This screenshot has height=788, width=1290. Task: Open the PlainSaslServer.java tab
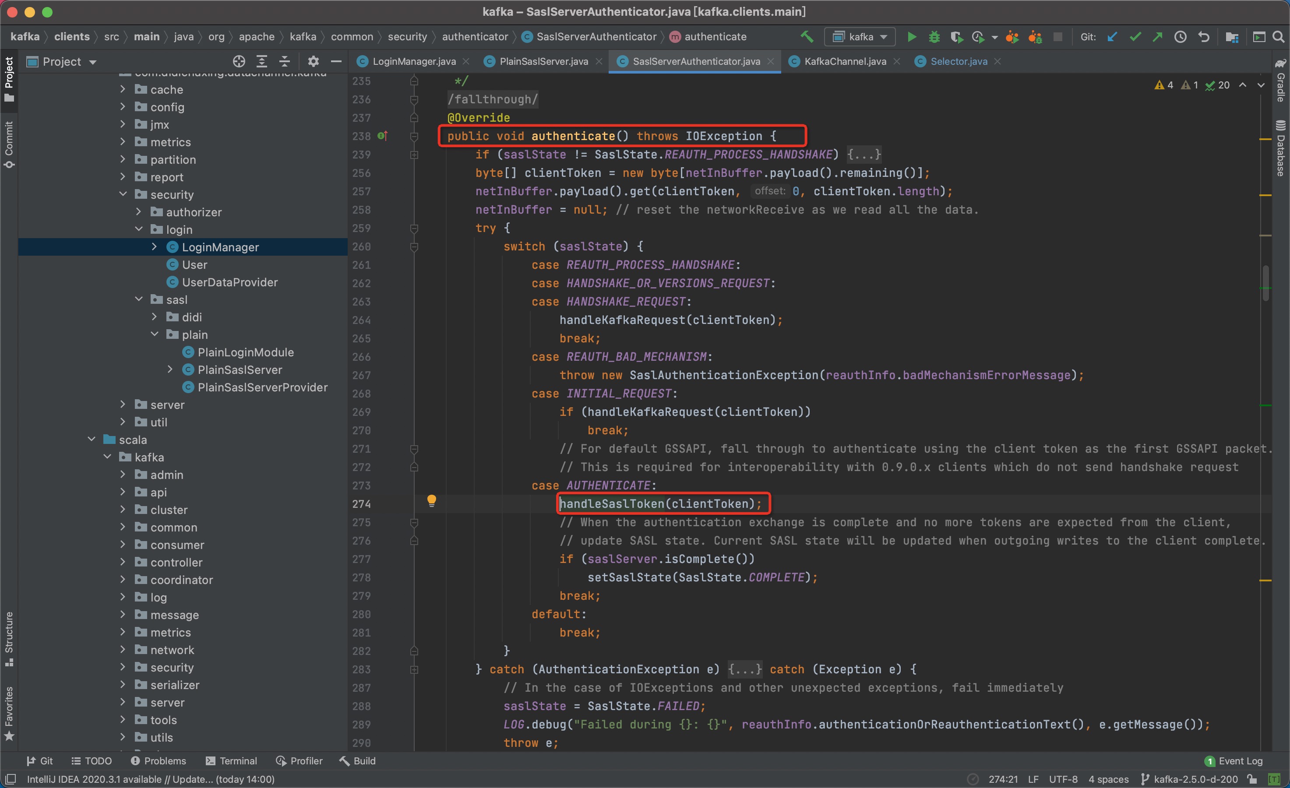point(543,61)
